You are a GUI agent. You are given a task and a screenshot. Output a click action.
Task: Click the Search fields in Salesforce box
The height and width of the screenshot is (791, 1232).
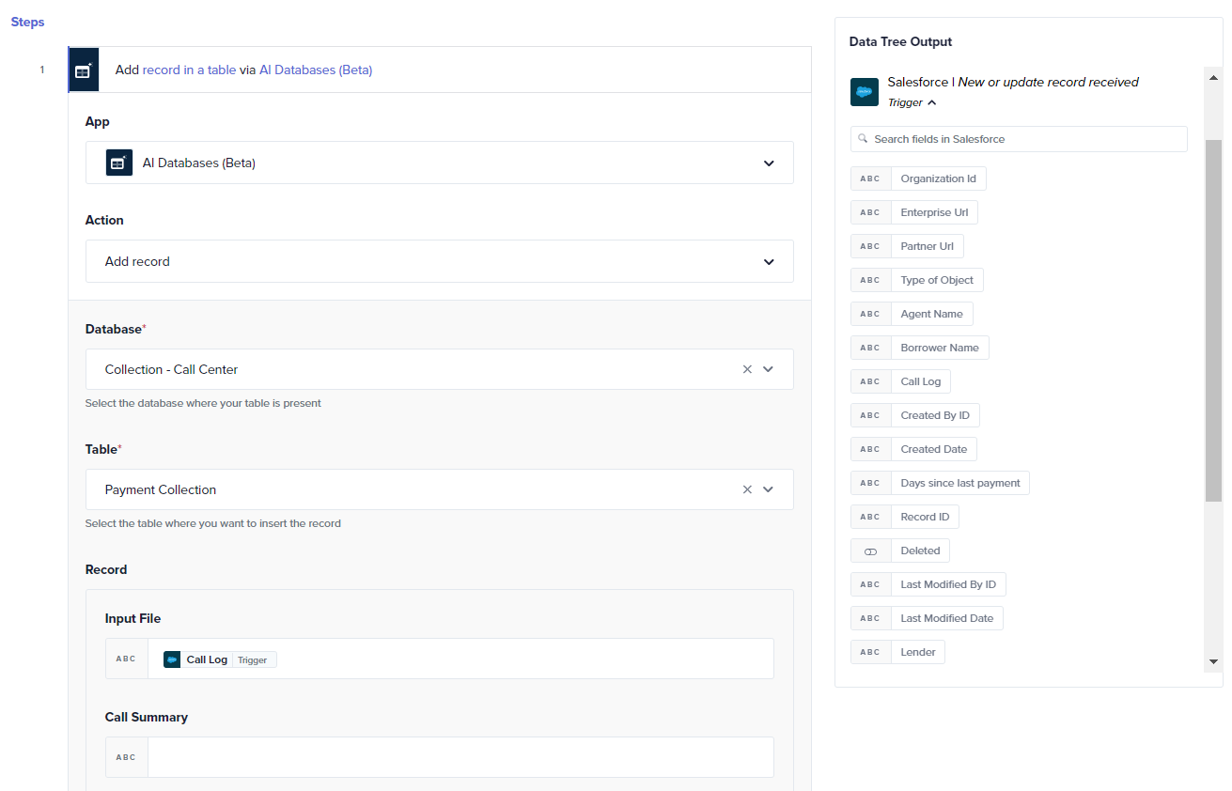[x=1019, y=139]
